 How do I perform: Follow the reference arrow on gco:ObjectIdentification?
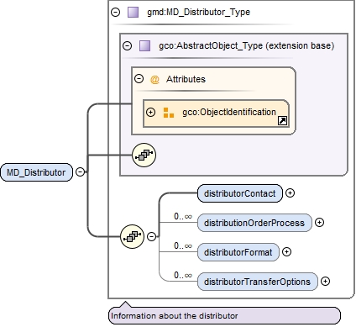(282, 121)
